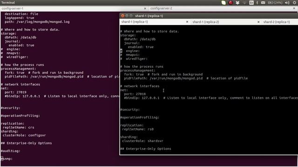The height and width of the screenshot is (167, 298).
Task: Open the sound volume menu
Action: (287, 3)
